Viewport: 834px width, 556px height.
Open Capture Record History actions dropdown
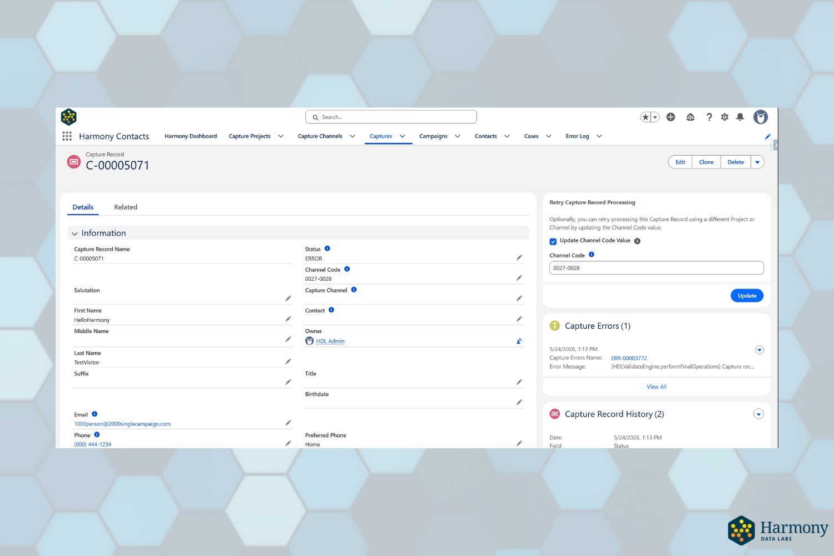(x=758, y=414)
